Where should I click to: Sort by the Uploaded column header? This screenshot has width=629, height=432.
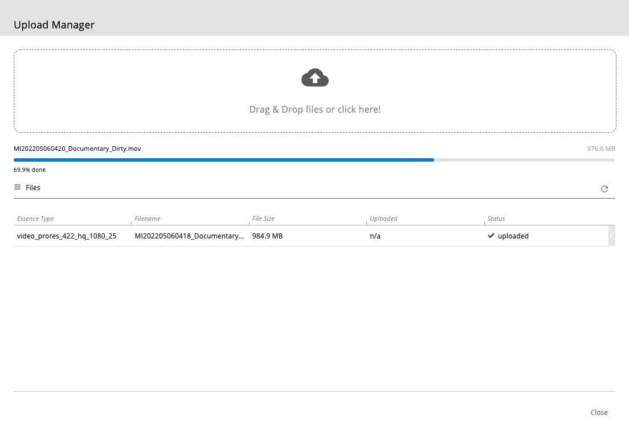[383, 219]
